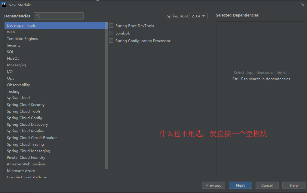
Task: Enable the Lombok dependency checkbox
Action: 111,33
